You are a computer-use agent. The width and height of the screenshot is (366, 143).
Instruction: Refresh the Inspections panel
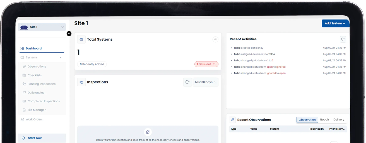coord(187,82)
